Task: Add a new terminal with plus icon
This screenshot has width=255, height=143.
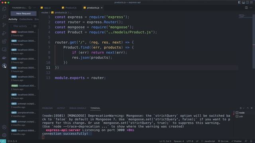Action: click(x=241, y=108)
